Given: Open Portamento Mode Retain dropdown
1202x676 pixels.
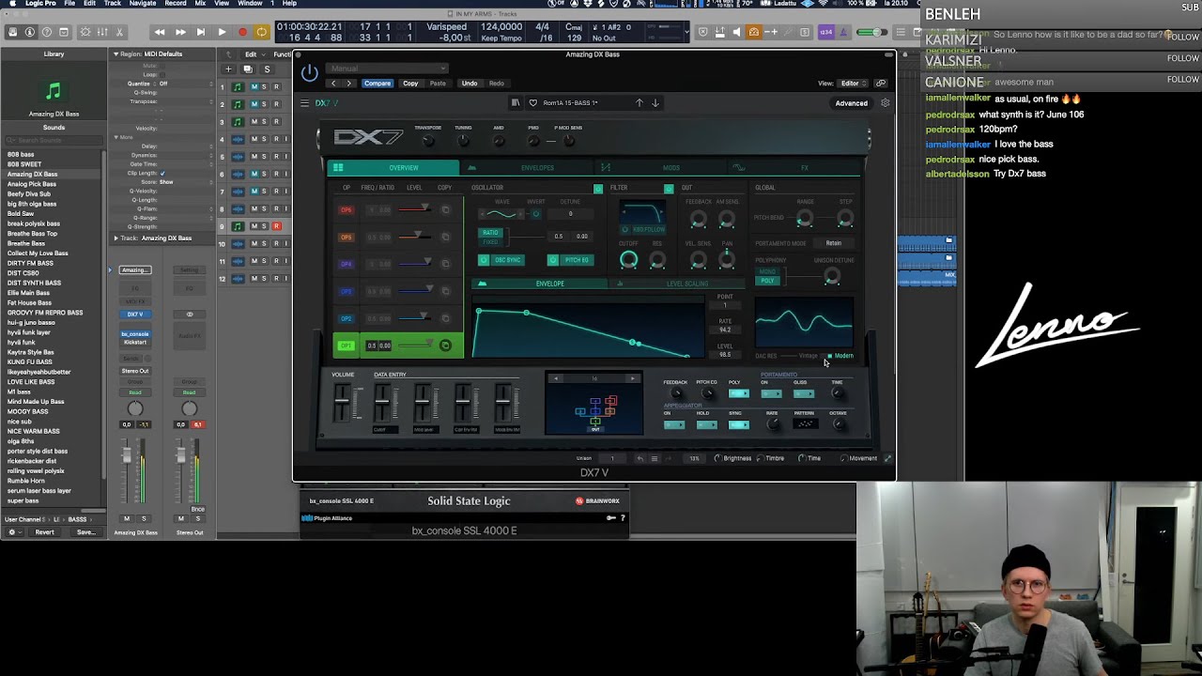Looking at the screenshot, I should pyautogui.click(x=833, y=243).
